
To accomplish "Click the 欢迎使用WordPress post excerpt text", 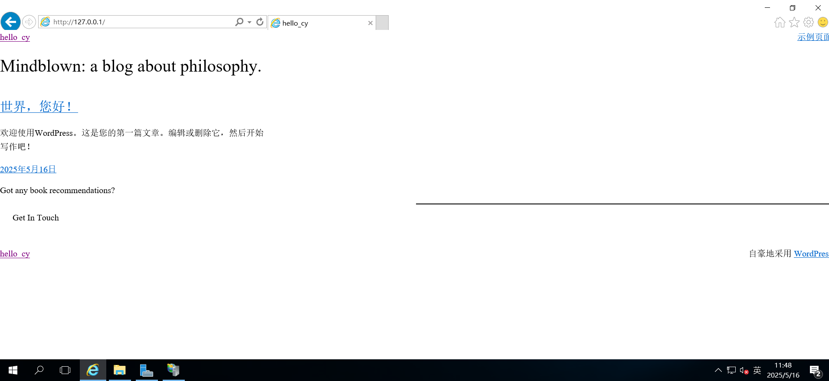I will [132, 140].
